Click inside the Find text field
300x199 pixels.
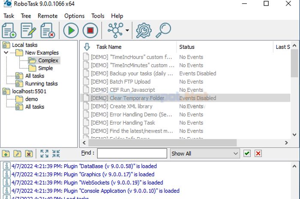[132, 154]
